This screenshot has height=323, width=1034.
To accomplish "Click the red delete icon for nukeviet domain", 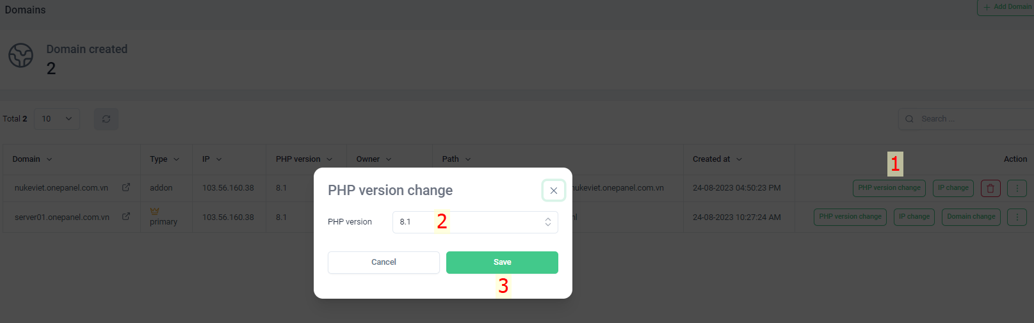I will pos(990,188).
